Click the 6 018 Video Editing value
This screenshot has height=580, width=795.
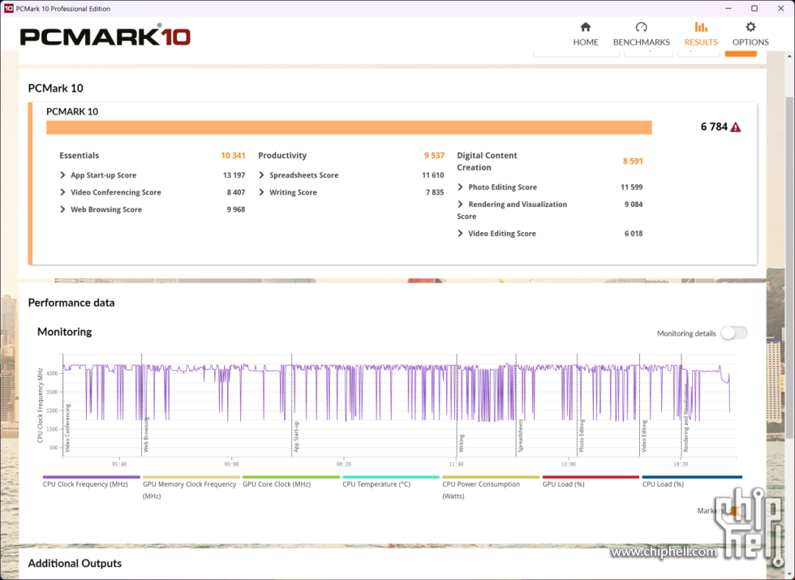[x=634, y=234]
